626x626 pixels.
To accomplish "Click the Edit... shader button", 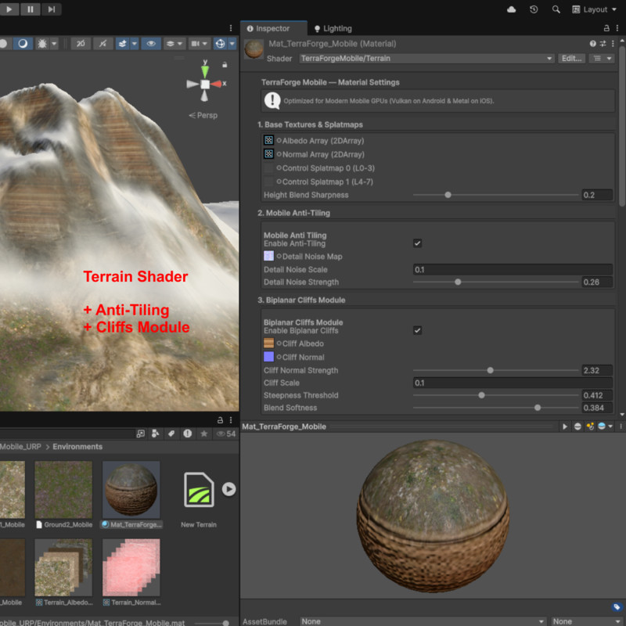I will pyautogui.click(x=571, y=58).
